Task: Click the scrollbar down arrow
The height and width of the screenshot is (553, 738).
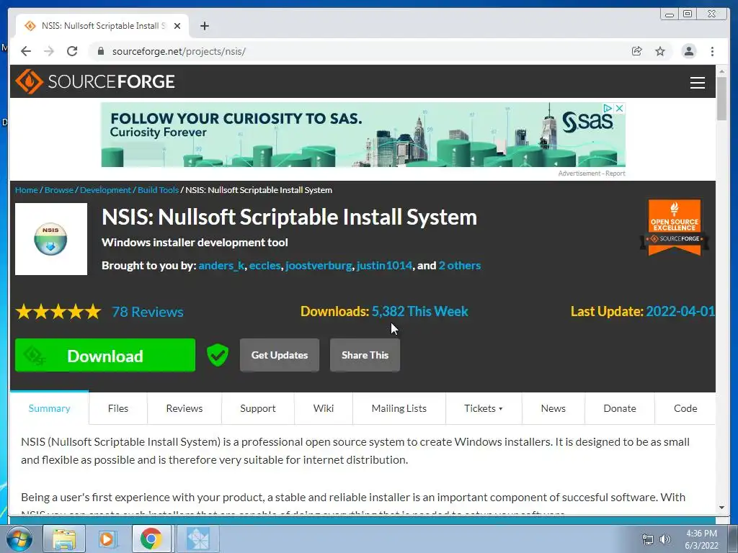Action: coord(721,508)
